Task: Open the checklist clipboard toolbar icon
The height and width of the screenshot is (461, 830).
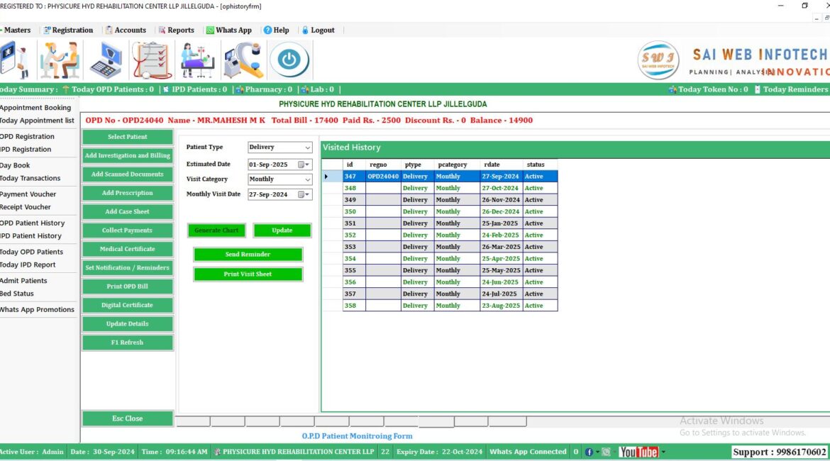Action: (x=151, y=60)
